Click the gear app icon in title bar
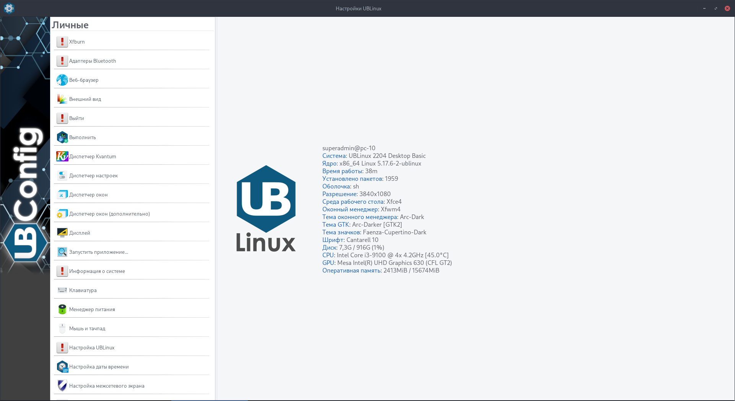The width and height of the screenshot is (735, 401). (x=9, y=8)
